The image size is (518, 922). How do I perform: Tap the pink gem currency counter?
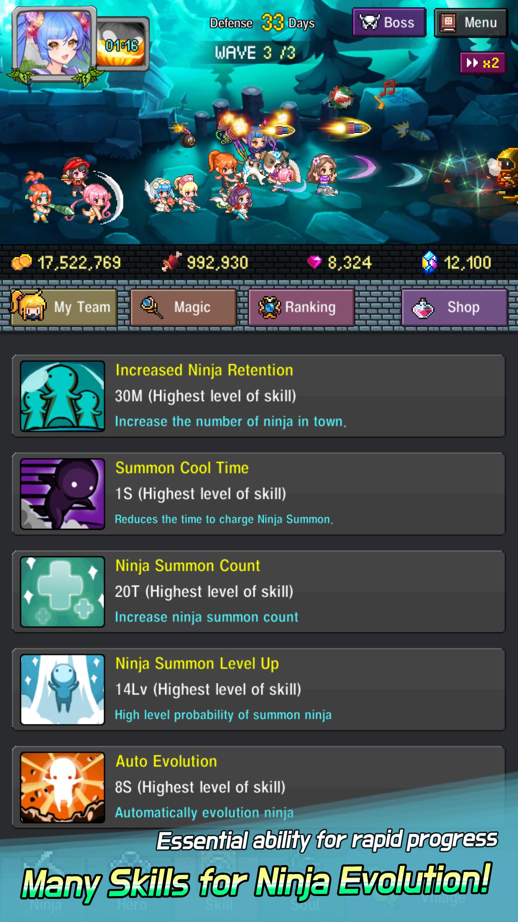coord(339,262)
